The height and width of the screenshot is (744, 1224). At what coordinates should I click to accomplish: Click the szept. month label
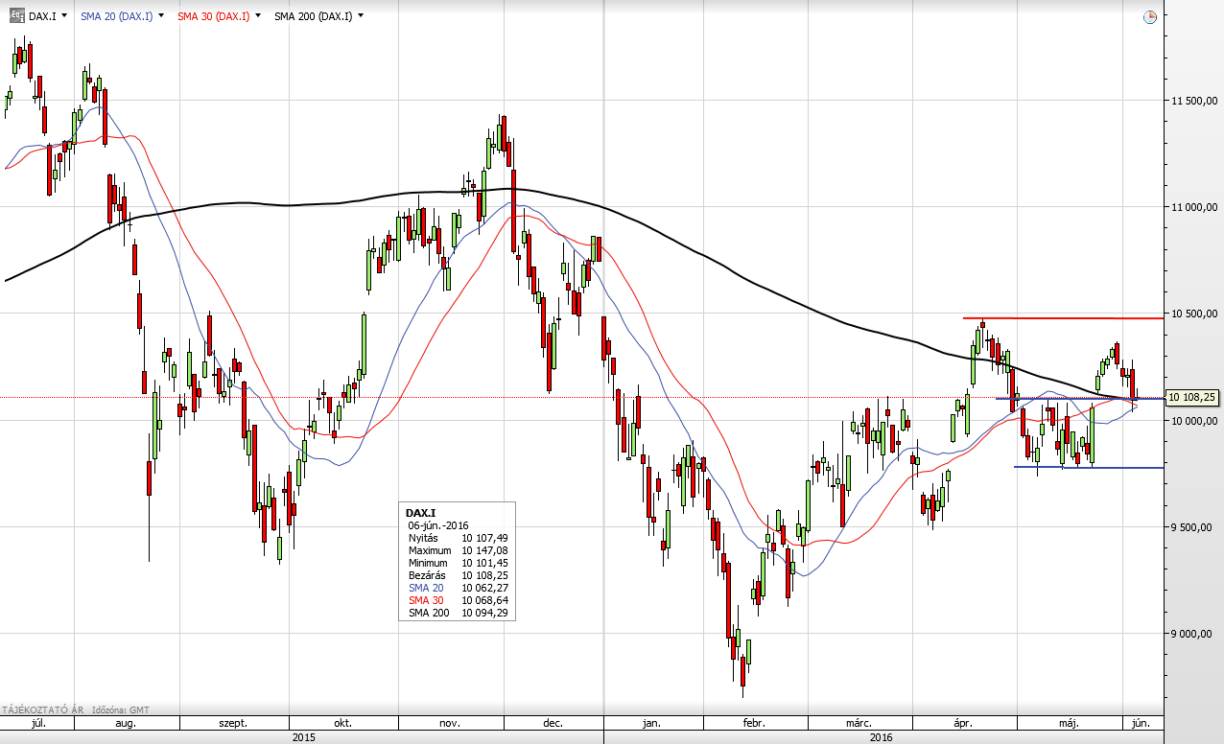pos(233,723)
